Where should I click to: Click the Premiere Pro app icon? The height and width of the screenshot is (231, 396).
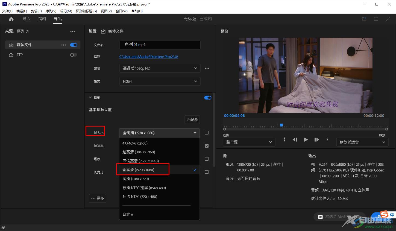[4, 4]
